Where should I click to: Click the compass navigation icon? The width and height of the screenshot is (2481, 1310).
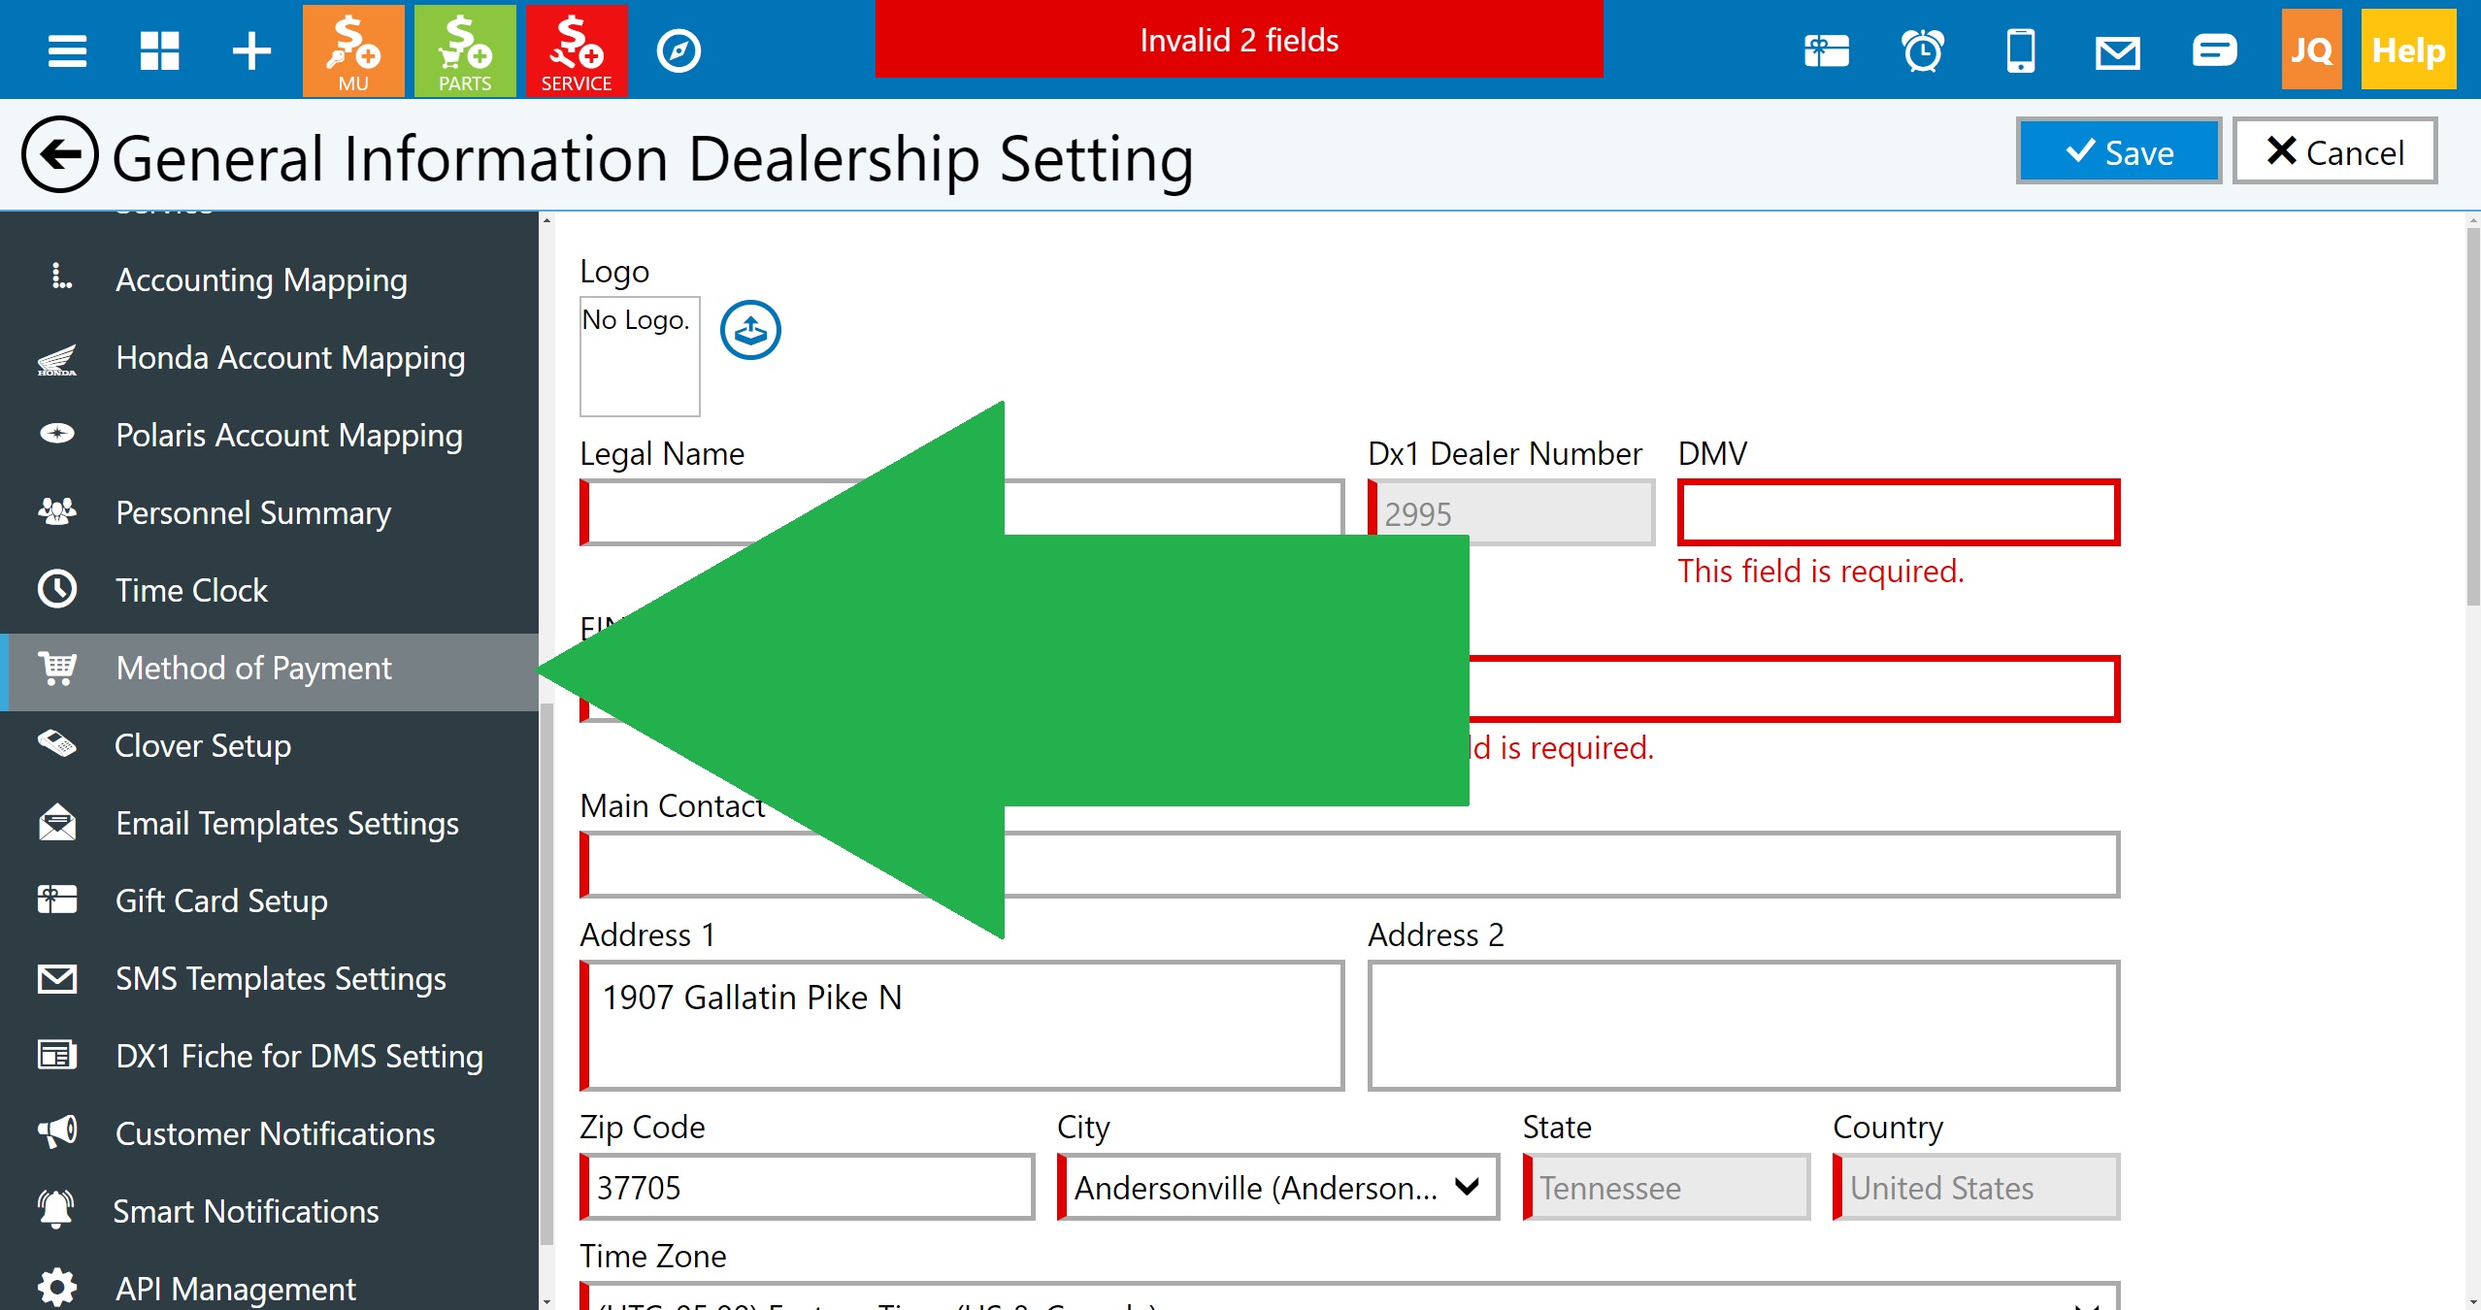(x=678, y=50)
